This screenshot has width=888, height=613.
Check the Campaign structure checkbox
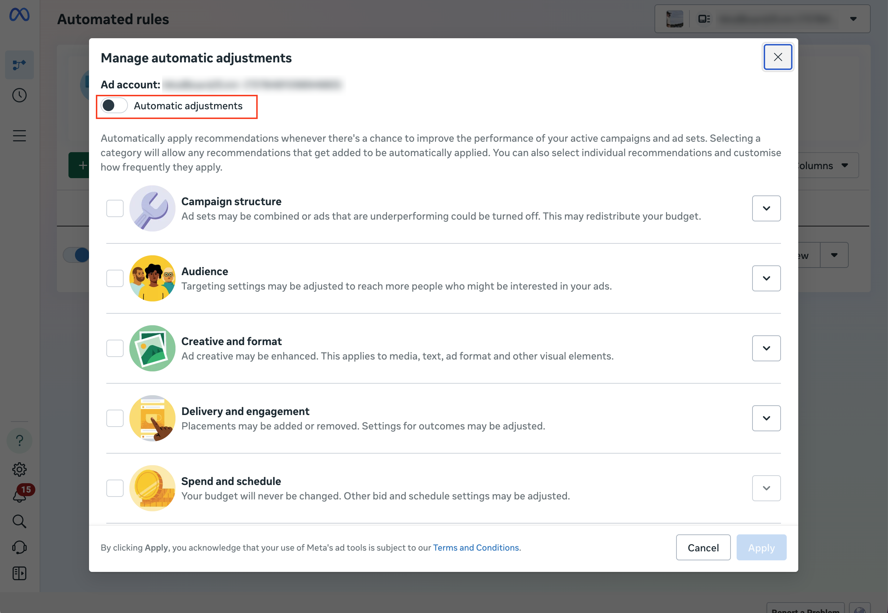tap(115, 208)
